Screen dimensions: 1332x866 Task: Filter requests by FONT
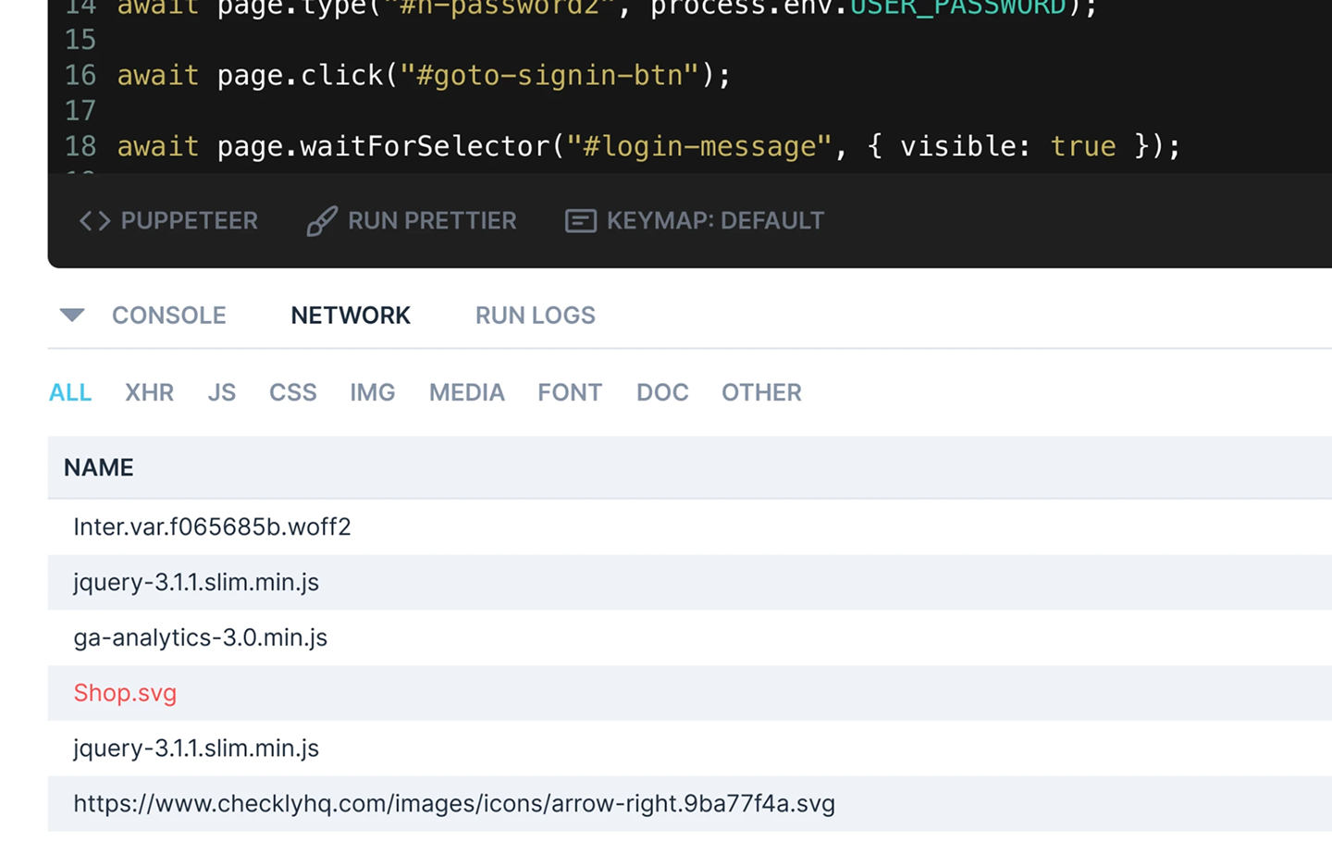pos(570,392)
